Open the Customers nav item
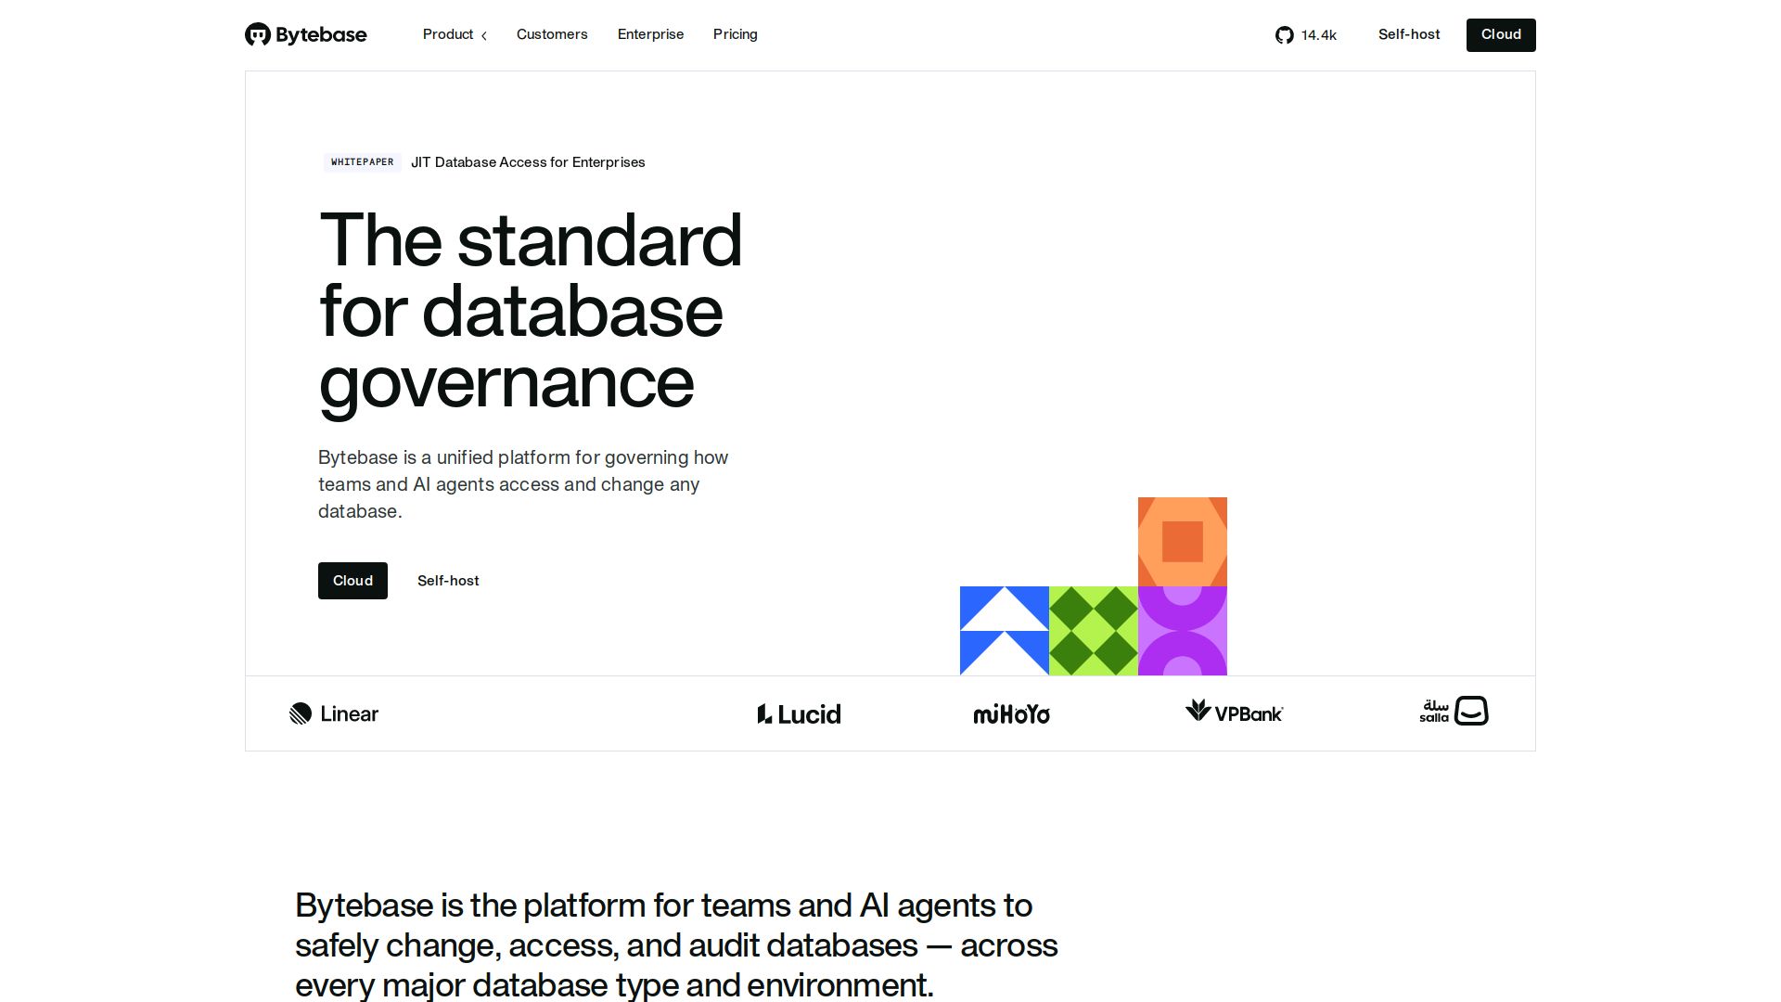 (x=552, y=34)
